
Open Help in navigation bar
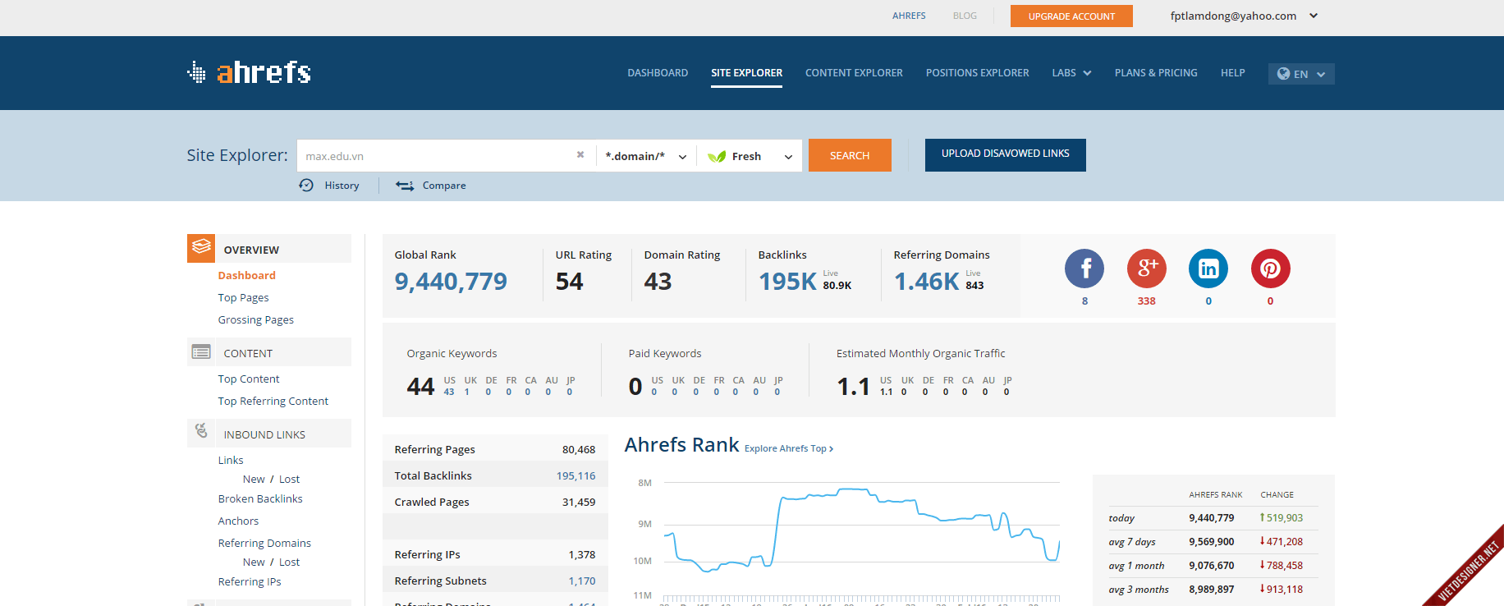point(1232,73)
